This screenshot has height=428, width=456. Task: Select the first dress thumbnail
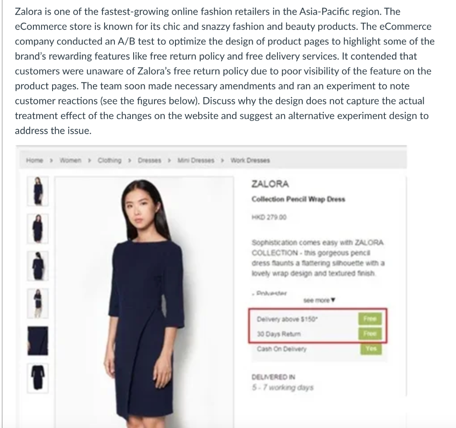(38, 191)
